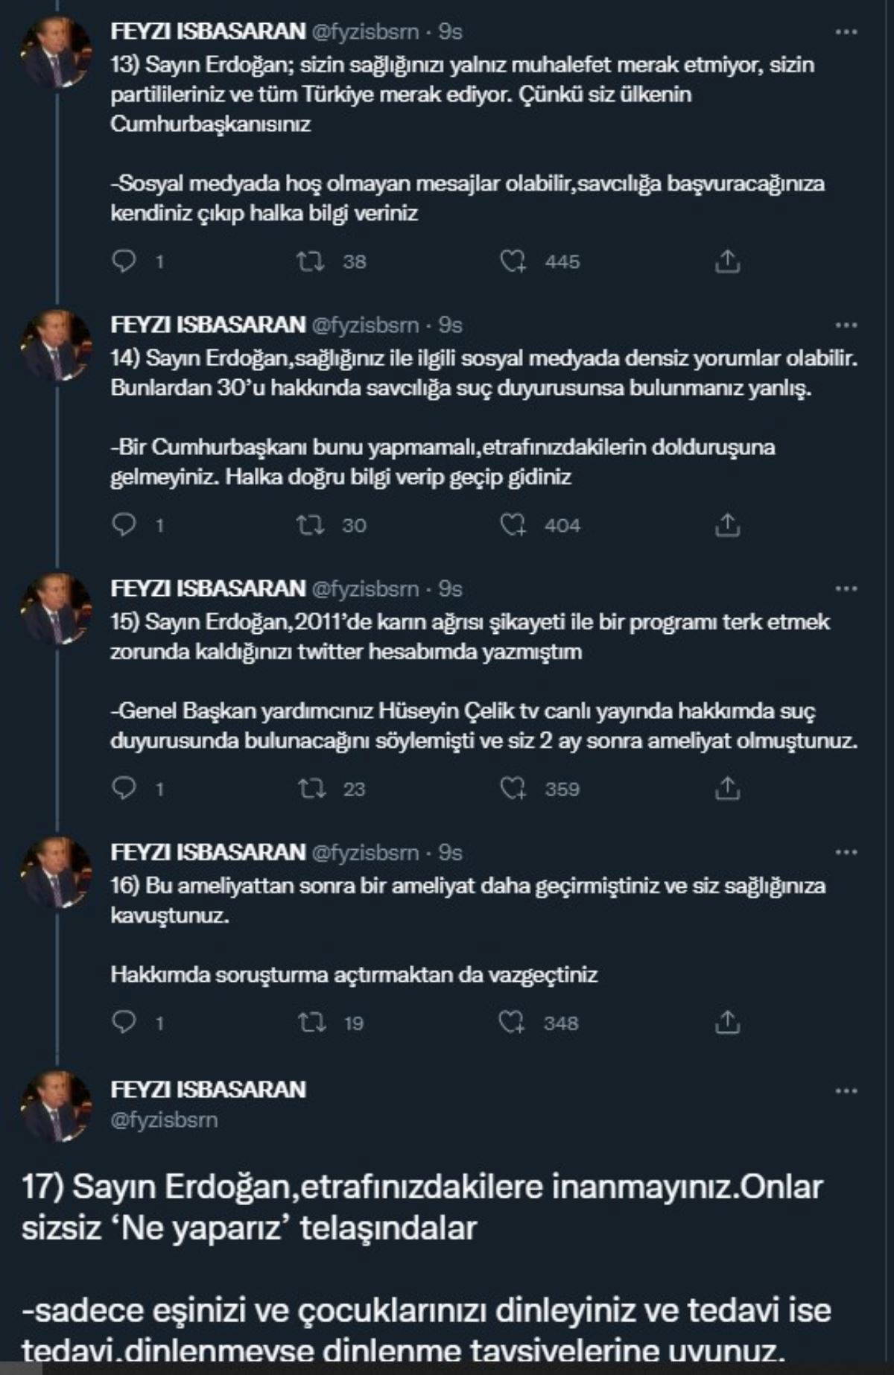The height and width of the screenshot is (1375, 894).
Task: Open FEYZI ISBASARAN profile from tweet 14
Action: (208, 325)
